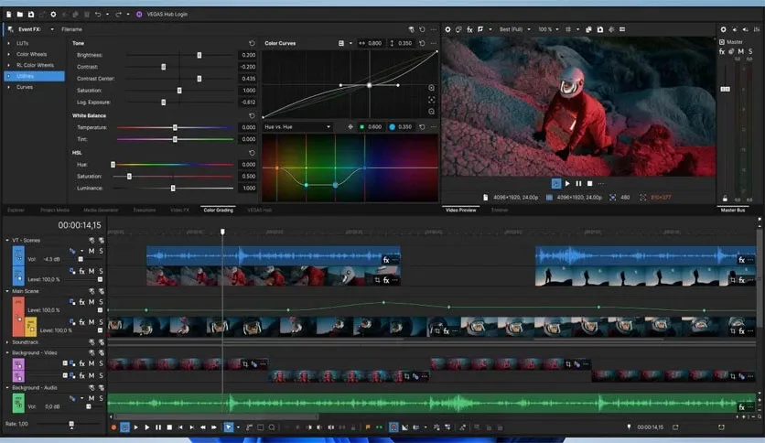Viewport: 765px width, 443px height.
Task: Click Video Output FX icon in preview toolbar
Action: (x=469, y=29)
